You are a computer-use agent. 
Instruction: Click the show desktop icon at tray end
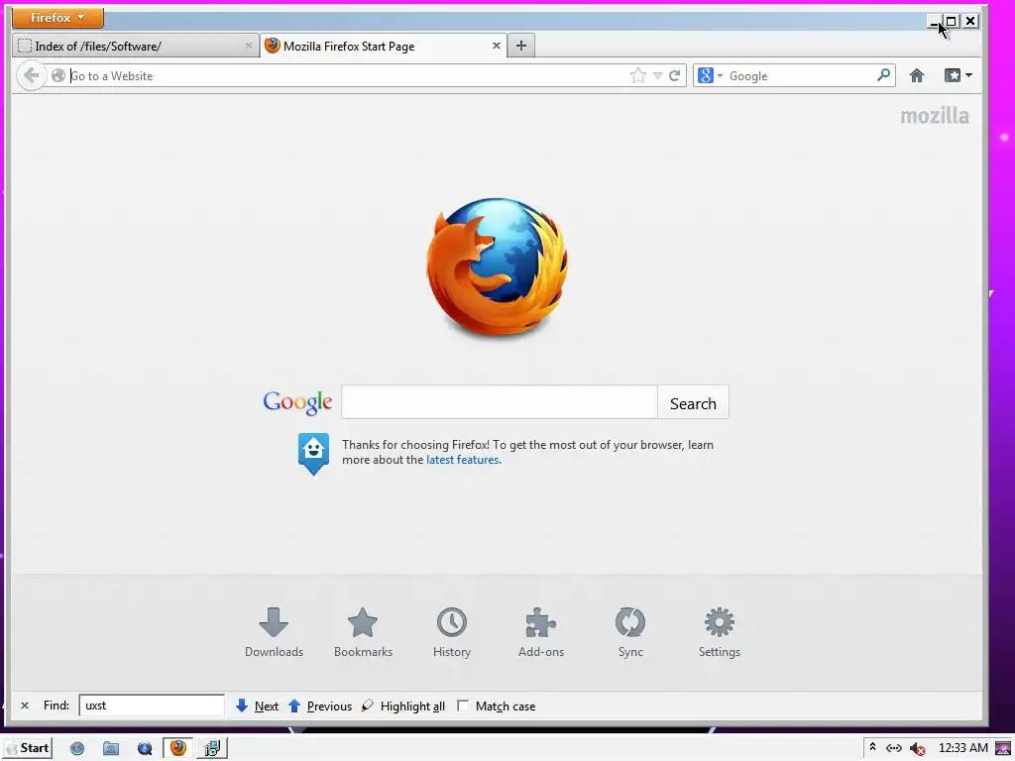(x=1003, y=749)
